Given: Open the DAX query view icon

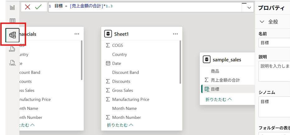Looking at the screenshot, I should [12, 49].
